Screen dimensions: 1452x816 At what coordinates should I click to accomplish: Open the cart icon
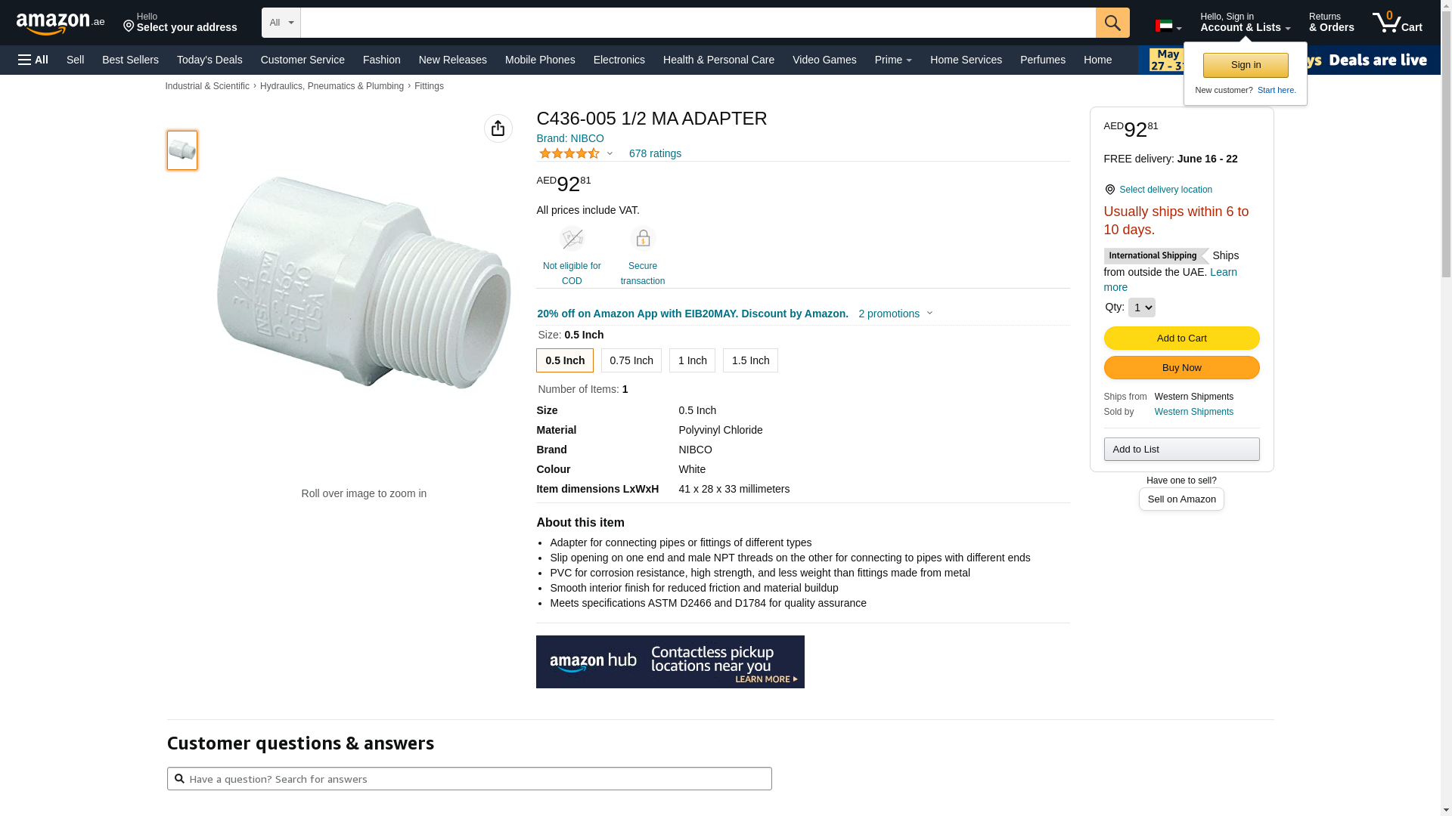tap(1397, 23)
